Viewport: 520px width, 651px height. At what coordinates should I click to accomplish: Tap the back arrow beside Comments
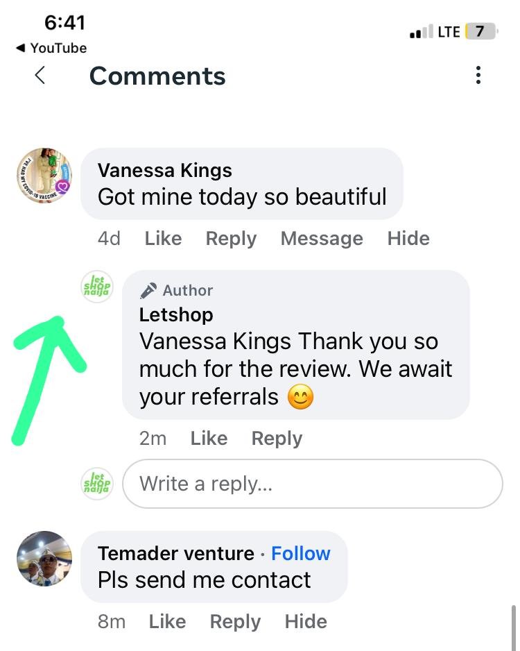pyautogui.click(x=40, y=76)
